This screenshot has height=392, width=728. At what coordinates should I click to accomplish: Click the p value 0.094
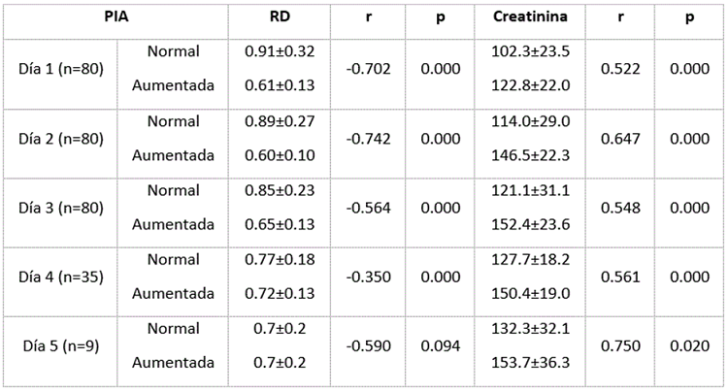(x=440, y=345)
